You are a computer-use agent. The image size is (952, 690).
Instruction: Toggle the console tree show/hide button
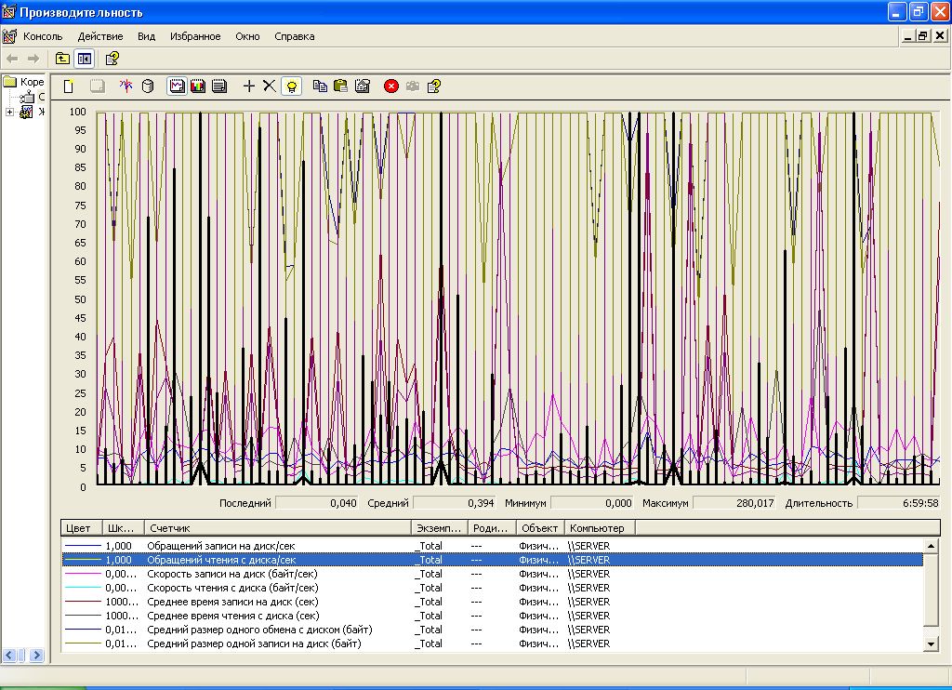pos(84,59)
